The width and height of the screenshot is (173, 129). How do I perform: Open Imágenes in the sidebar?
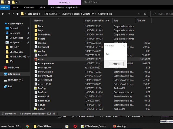[15, 42]
